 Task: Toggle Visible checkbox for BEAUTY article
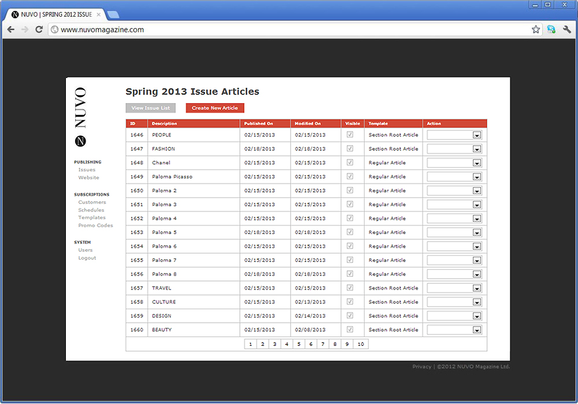(x=350, y=329)
